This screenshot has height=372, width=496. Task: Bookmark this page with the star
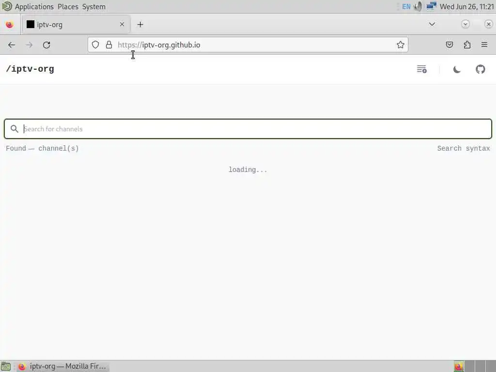click(x=401, y=45)
